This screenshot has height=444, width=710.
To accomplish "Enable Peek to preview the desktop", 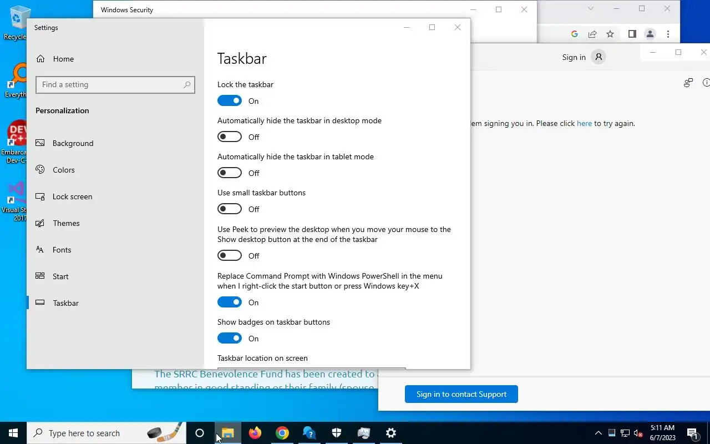I will (230, 255).
